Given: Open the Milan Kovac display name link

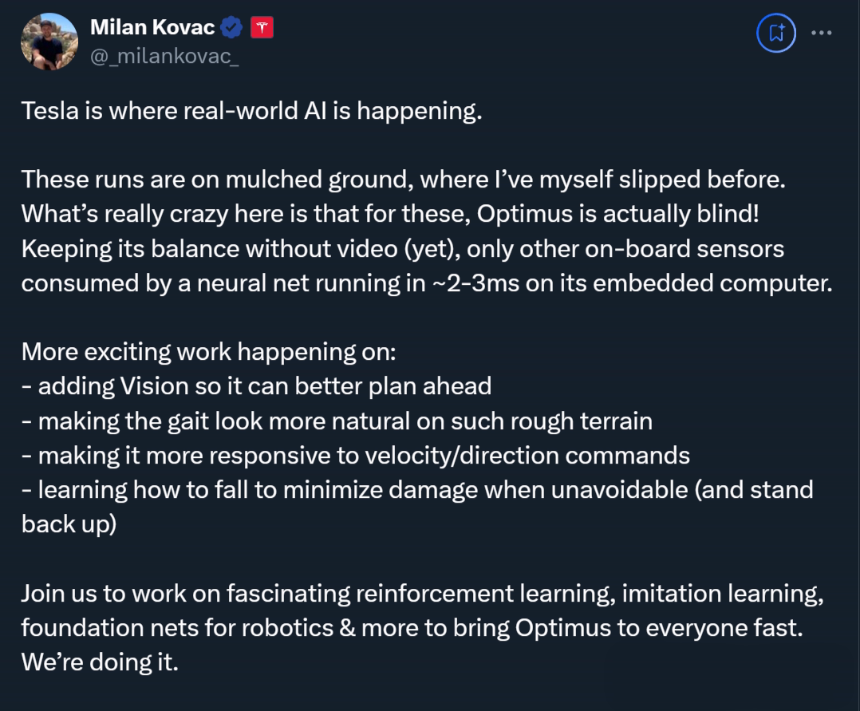Looking at the screenshot, I should click(x=152, y=27).
